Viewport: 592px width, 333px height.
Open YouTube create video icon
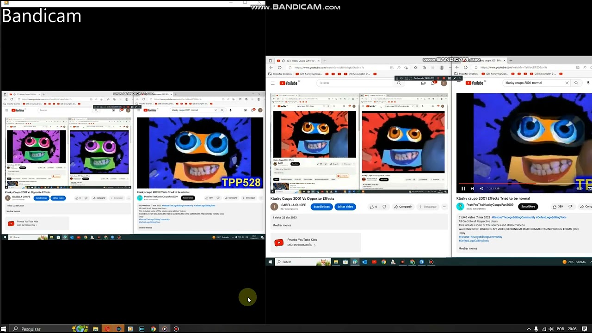pyautogui.click(x=423, y=83)
